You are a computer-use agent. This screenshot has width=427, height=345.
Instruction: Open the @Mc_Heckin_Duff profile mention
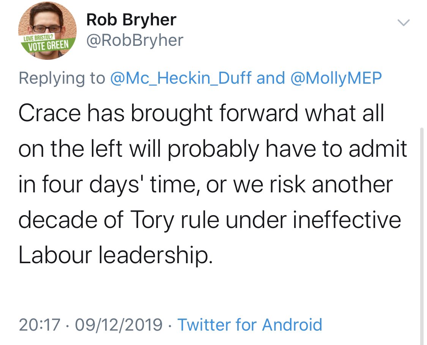[x=181, y=78]
